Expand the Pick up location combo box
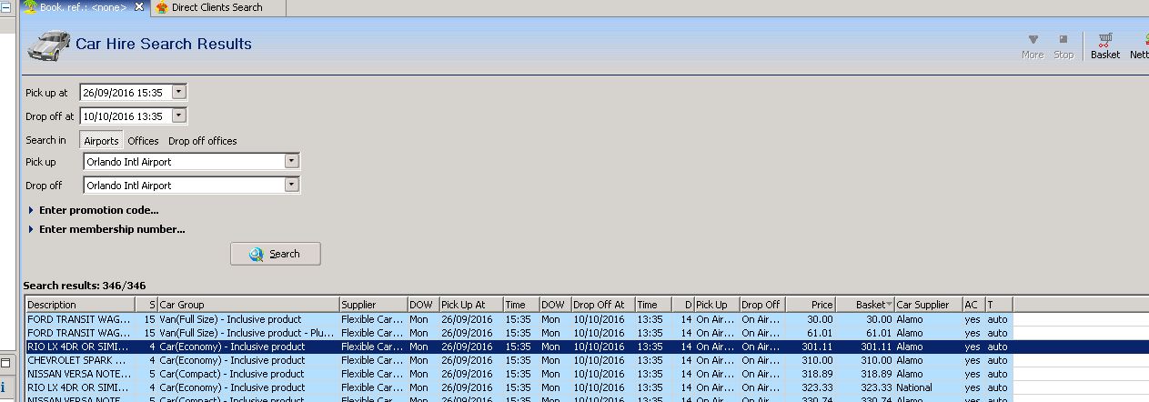The image size is (1149, 402). pyautogui.click(x=291, y=161)
